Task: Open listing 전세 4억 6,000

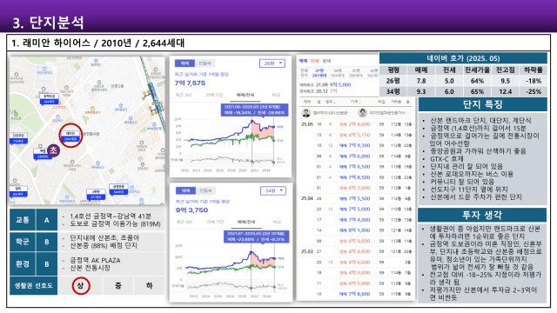Action: pos(356,263)
